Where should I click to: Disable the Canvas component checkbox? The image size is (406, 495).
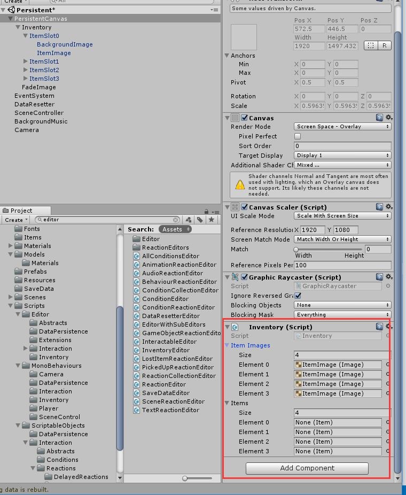click(x=244, y=118)
